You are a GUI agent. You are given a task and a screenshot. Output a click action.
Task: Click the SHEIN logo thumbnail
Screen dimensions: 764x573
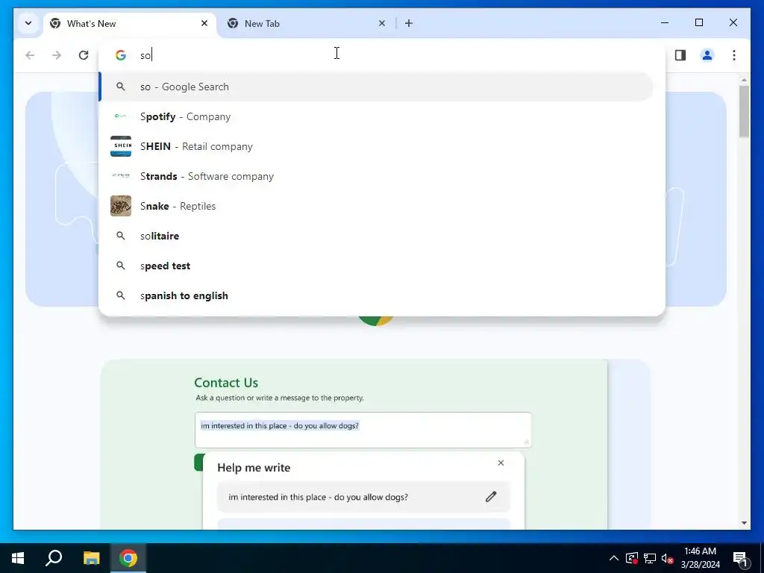(121, 146)
